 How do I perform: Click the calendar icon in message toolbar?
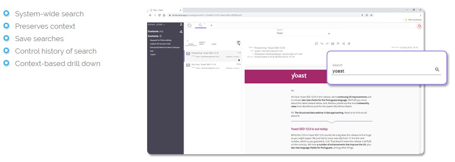332,44
